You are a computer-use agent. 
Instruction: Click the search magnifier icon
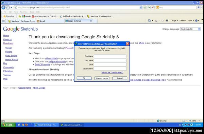point(198,7)
